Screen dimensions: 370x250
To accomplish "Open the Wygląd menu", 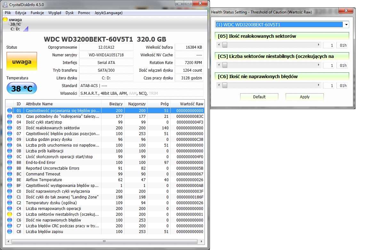I will pyautogui.click(x=55, y=13).
